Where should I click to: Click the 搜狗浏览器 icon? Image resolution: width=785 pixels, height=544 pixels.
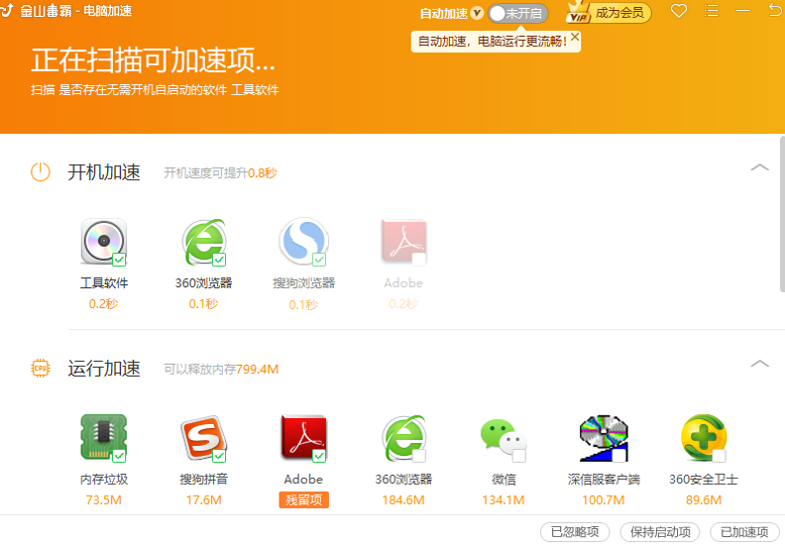[x=304, y=241]
